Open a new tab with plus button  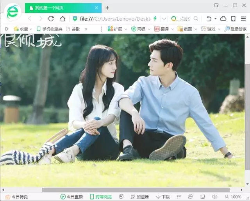pyautogui.click(x=107, y=8)
